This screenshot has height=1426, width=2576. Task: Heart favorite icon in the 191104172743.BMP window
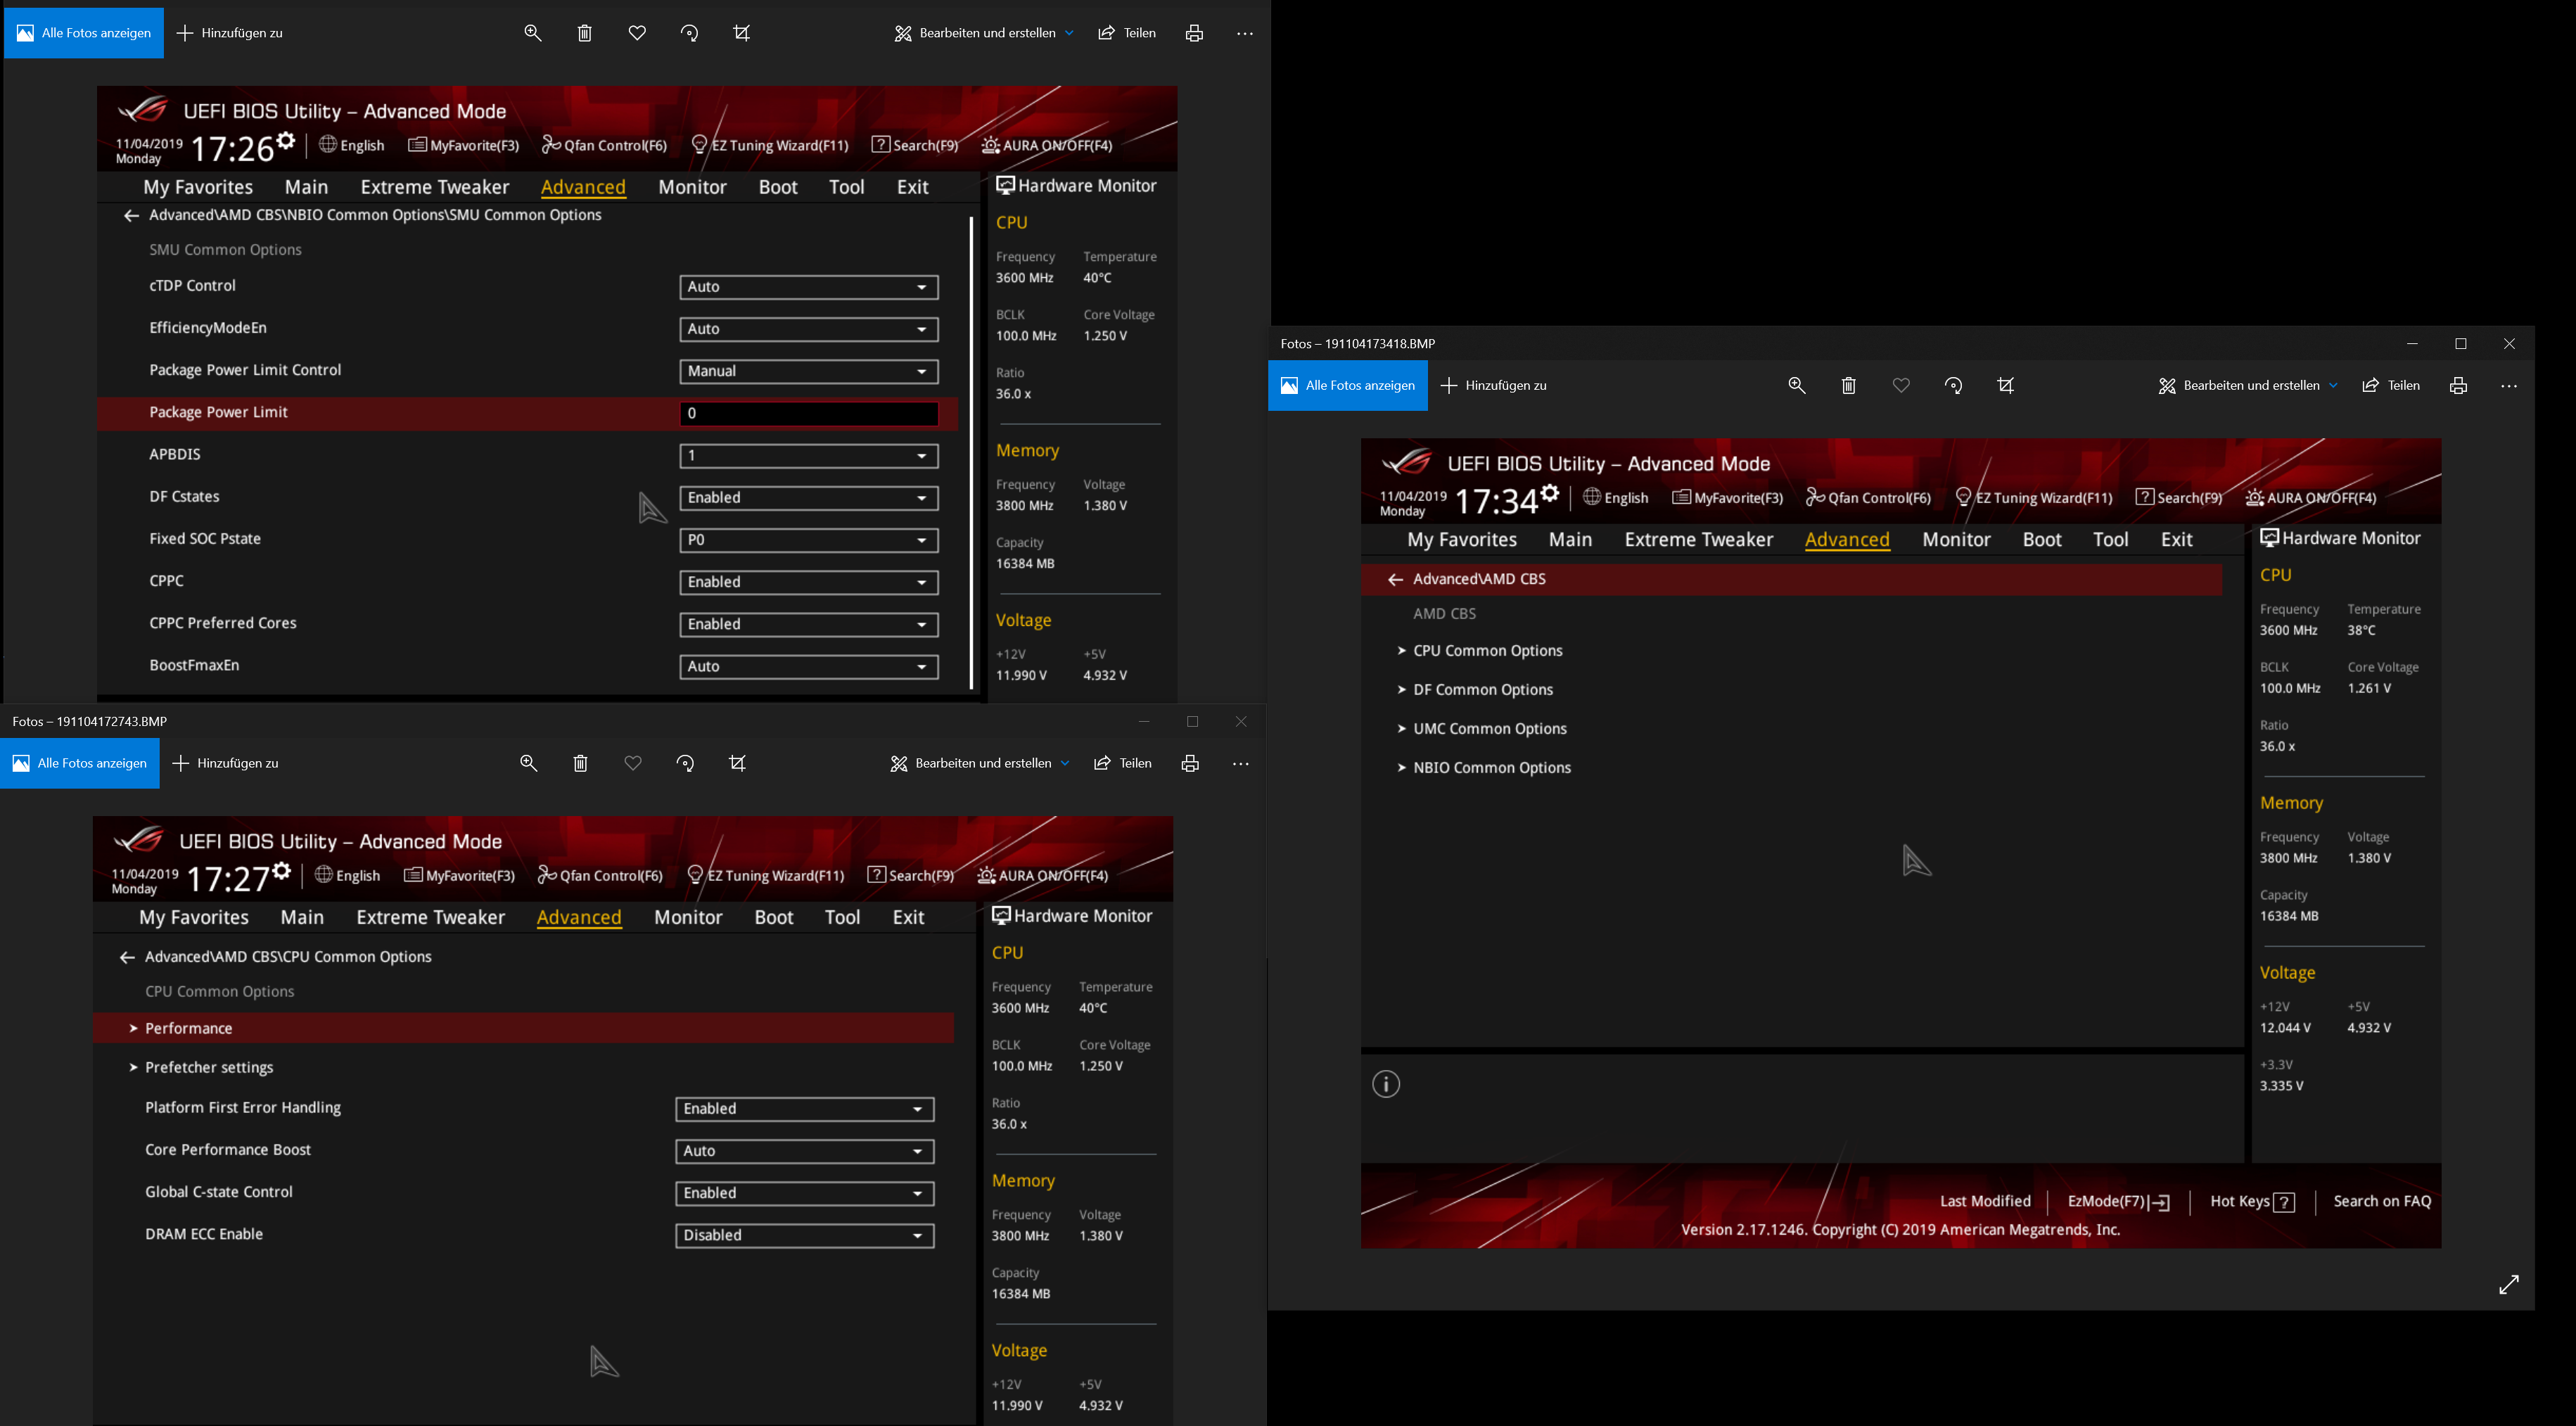point(633,763)
